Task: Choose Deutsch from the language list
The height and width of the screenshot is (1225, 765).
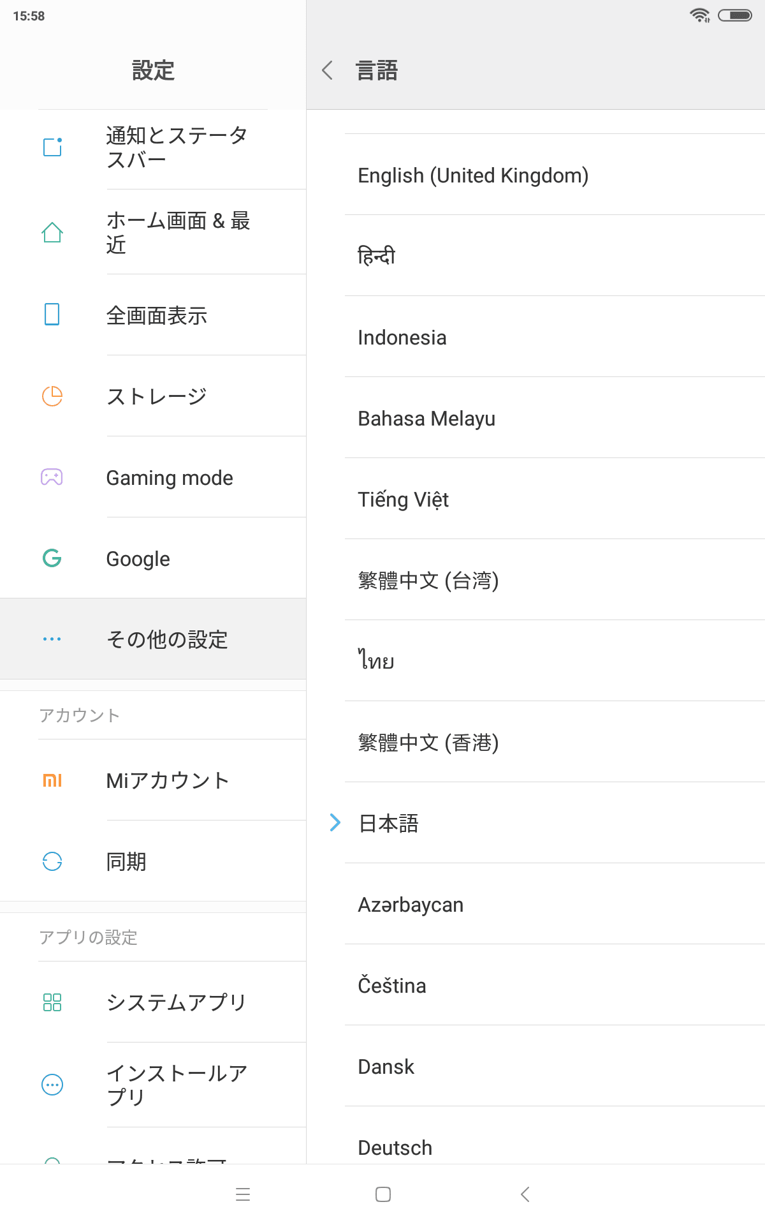Action: (x=395, y=1148)
